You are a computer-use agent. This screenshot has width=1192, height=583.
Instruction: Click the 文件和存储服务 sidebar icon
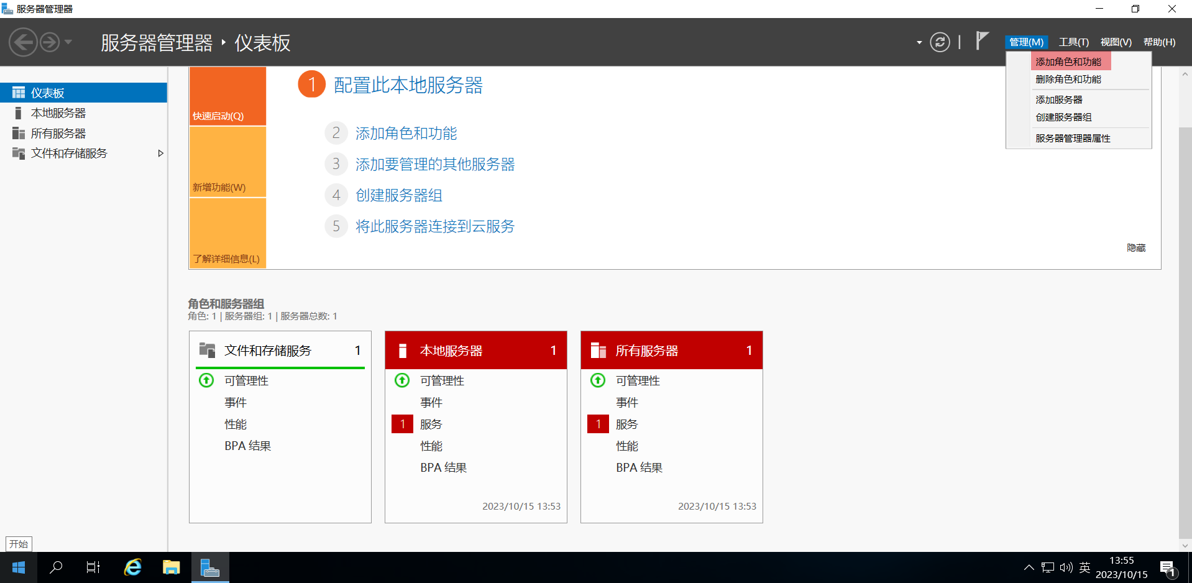pos(19,153)
